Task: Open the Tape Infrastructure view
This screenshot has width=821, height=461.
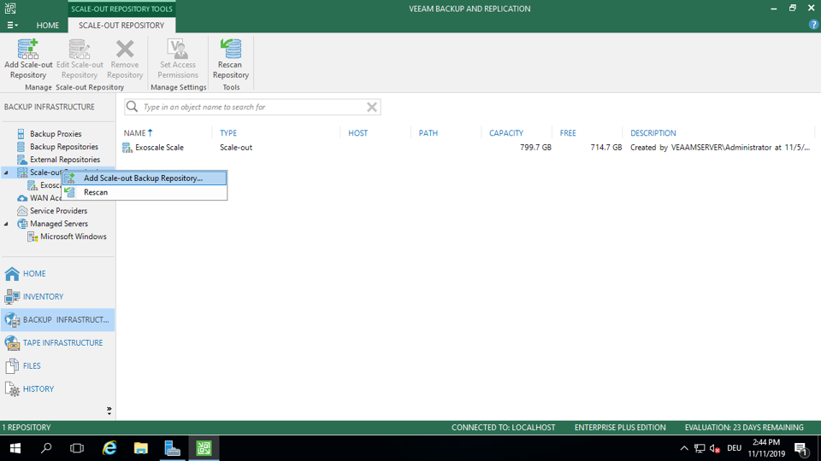Action: pyautogui.click(x=62, y=343)
